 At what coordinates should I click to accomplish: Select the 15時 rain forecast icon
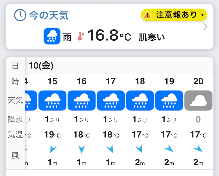click(52, 100)
